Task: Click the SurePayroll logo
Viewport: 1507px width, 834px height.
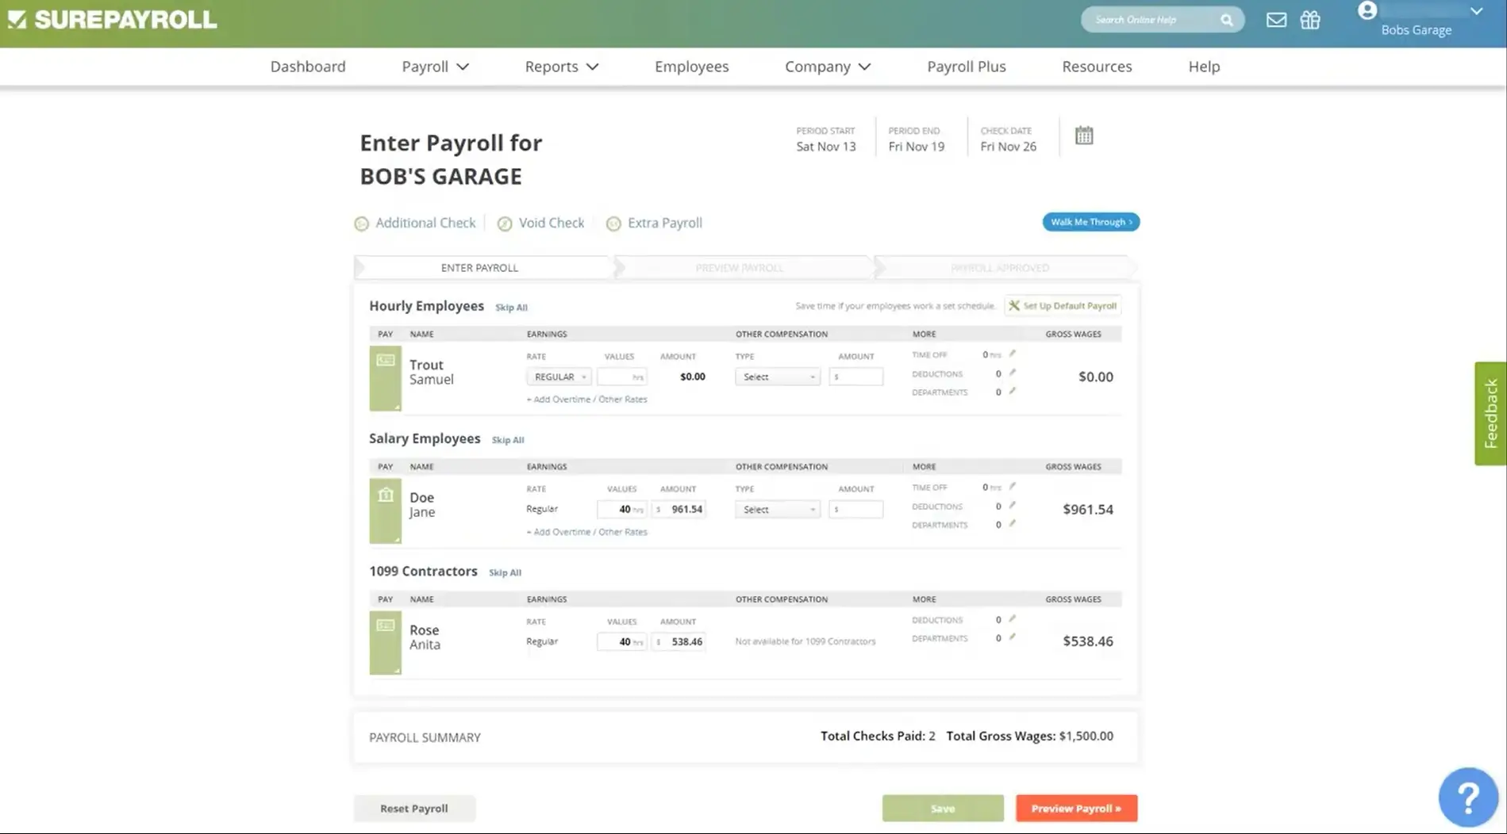Action: click(x=112, y=20)
